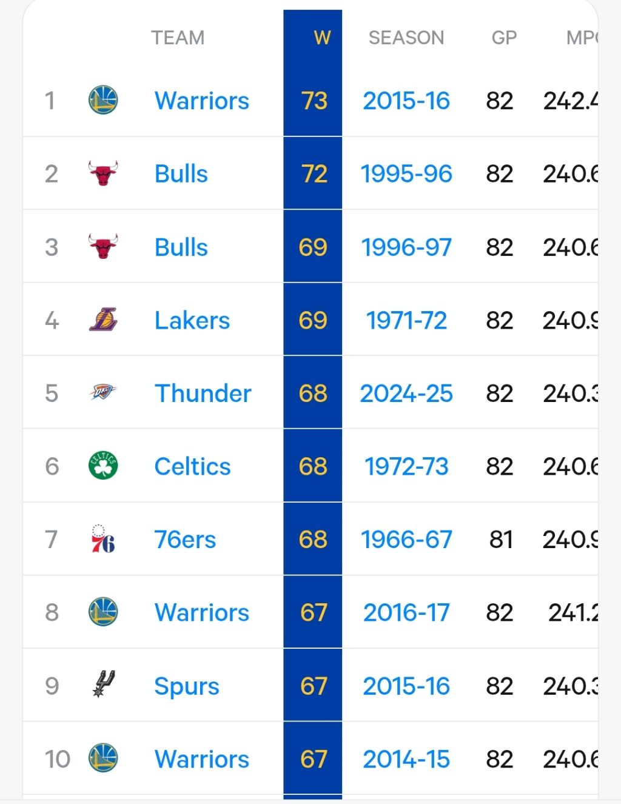
Task: Click the Warriors logo in row 1
Action: point(103,101)
